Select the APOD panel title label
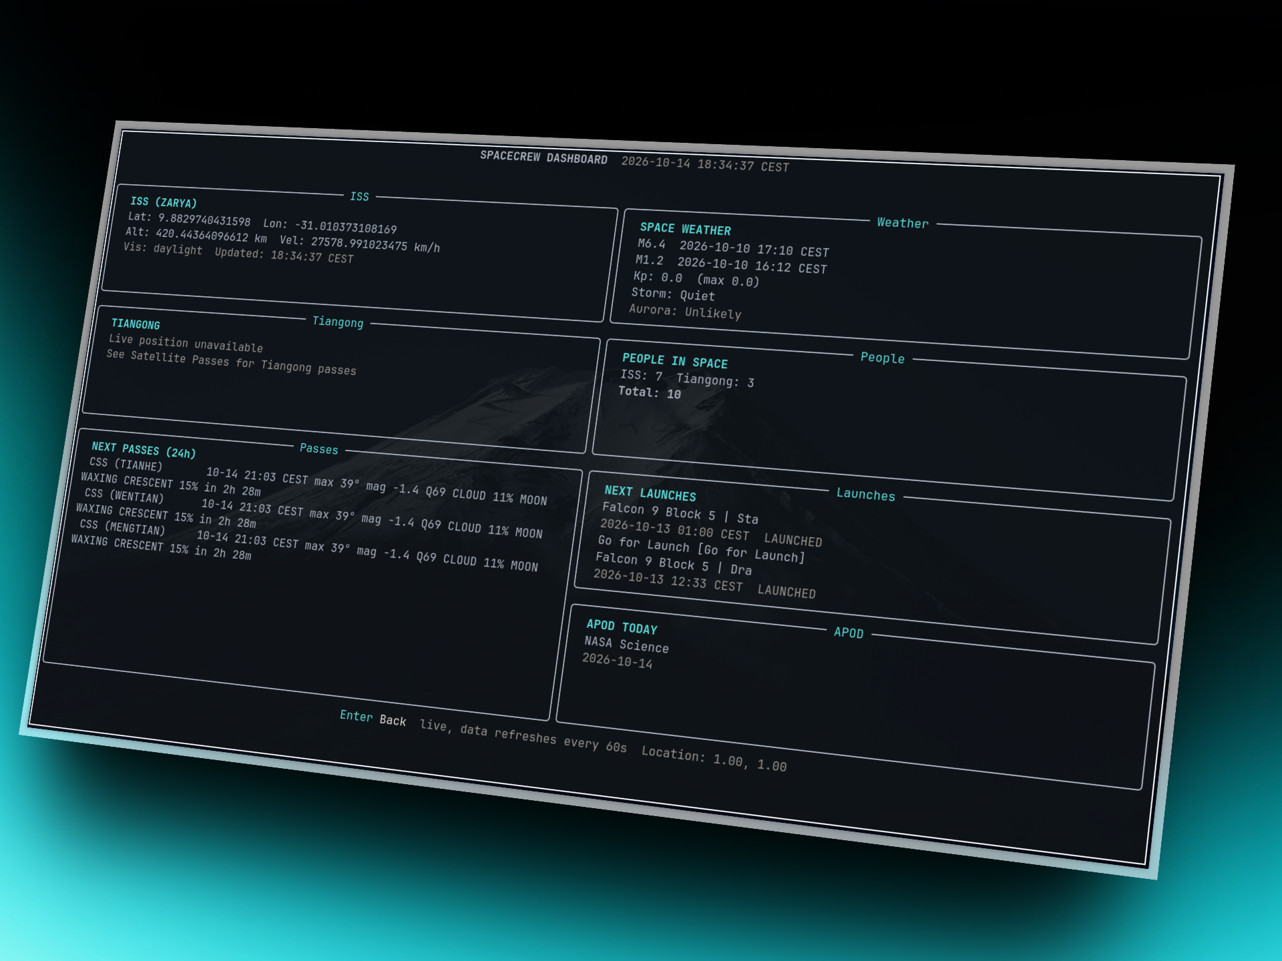 point(849,633)
